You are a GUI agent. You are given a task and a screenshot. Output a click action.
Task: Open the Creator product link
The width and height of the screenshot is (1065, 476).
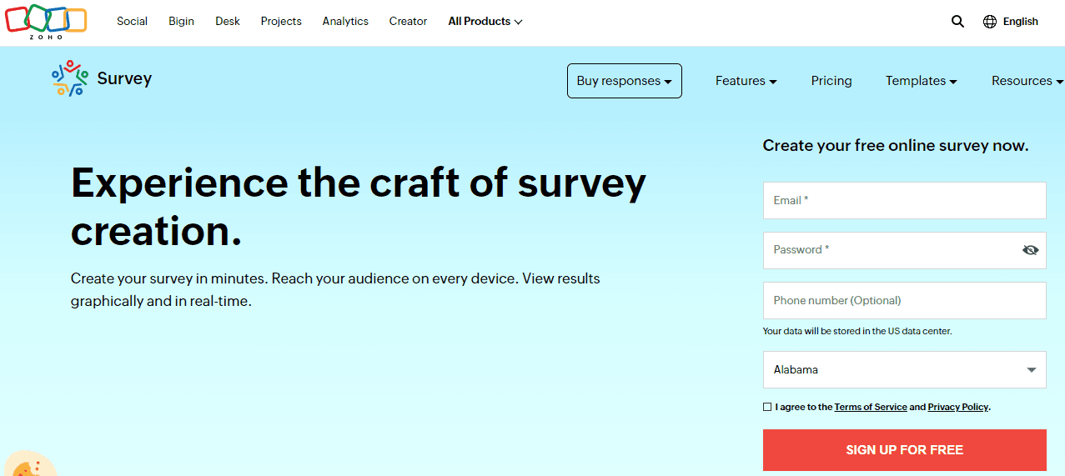click(x=408, y=22)
